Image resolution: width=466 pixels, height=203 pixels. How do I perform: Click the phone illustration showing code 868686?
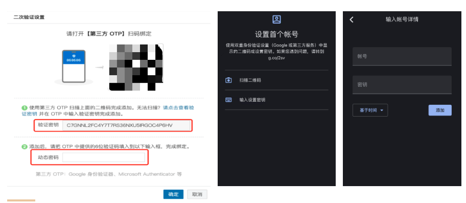point(74,66)
